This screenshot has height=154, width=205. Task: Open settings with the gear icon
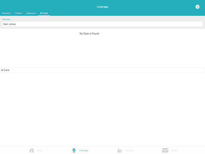[197, 7]
